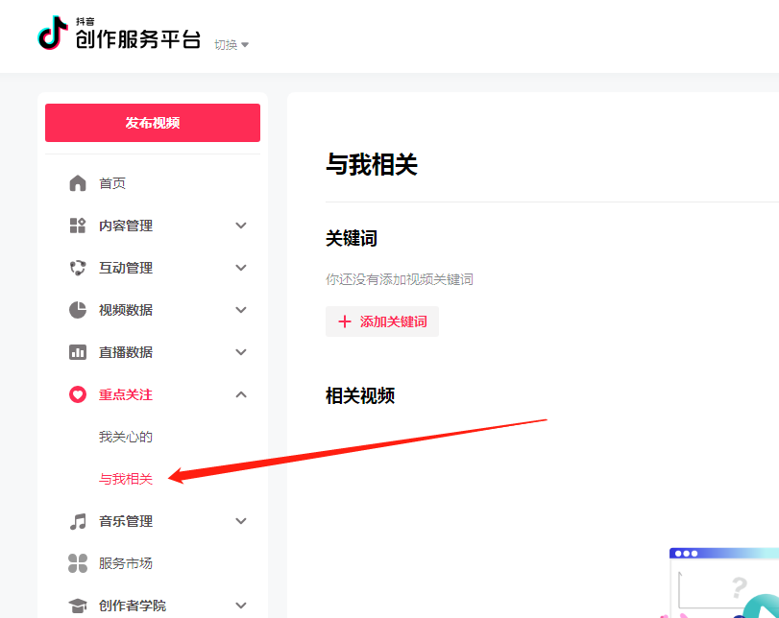Open the 互动管理 menu item
The image size is (779, 618).
pyautogui.click(x=126, y=268)
